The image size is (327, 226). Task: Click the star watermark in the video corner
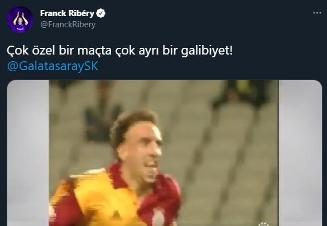click(x=263, y=224)
